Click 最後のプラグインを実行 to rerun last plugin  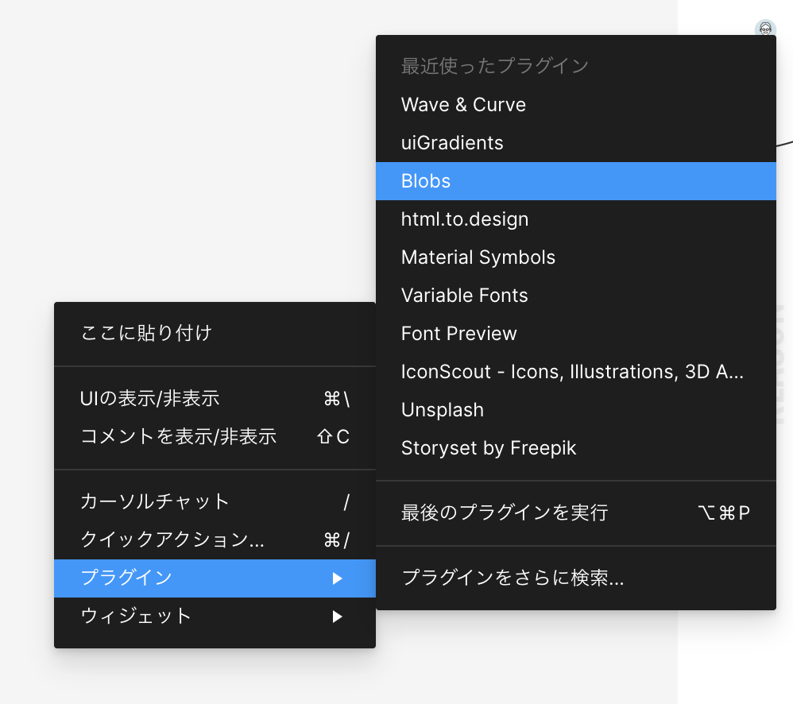pos(505,513)
